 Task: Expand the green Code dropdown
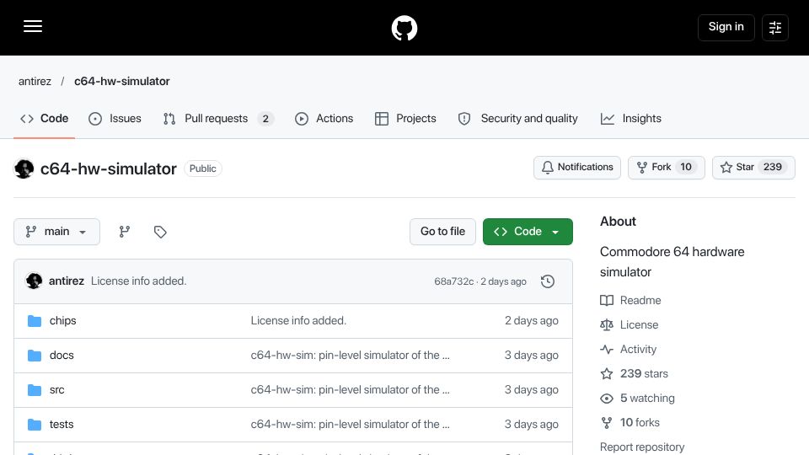528,232
